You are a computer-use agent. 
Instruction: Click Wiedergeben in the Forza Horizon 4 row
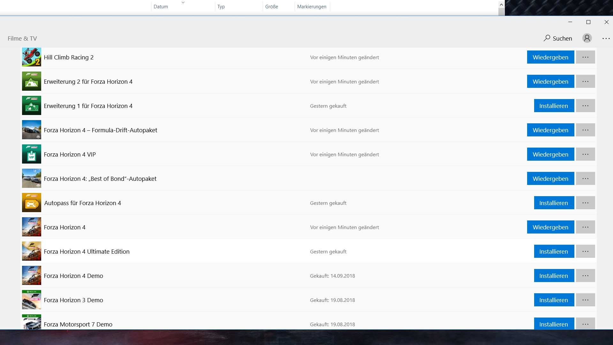click(x=550, y=227)
